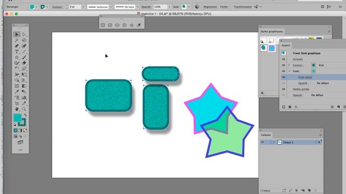346x194 pixels.
Task: Select the Symbol Sprayer tool
Action: (x=17, y=98)
